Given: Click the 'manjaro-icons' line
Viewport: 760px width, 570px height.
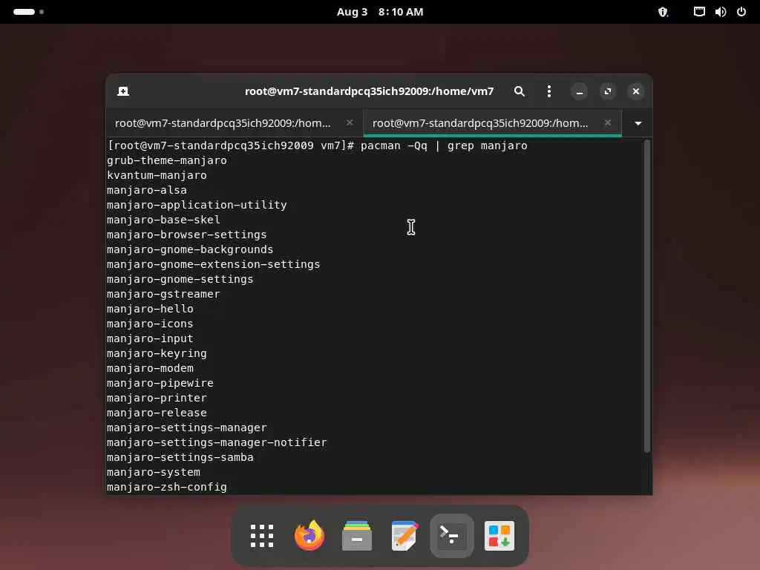Looking at the screenshot, I should (x=150, y=324).
